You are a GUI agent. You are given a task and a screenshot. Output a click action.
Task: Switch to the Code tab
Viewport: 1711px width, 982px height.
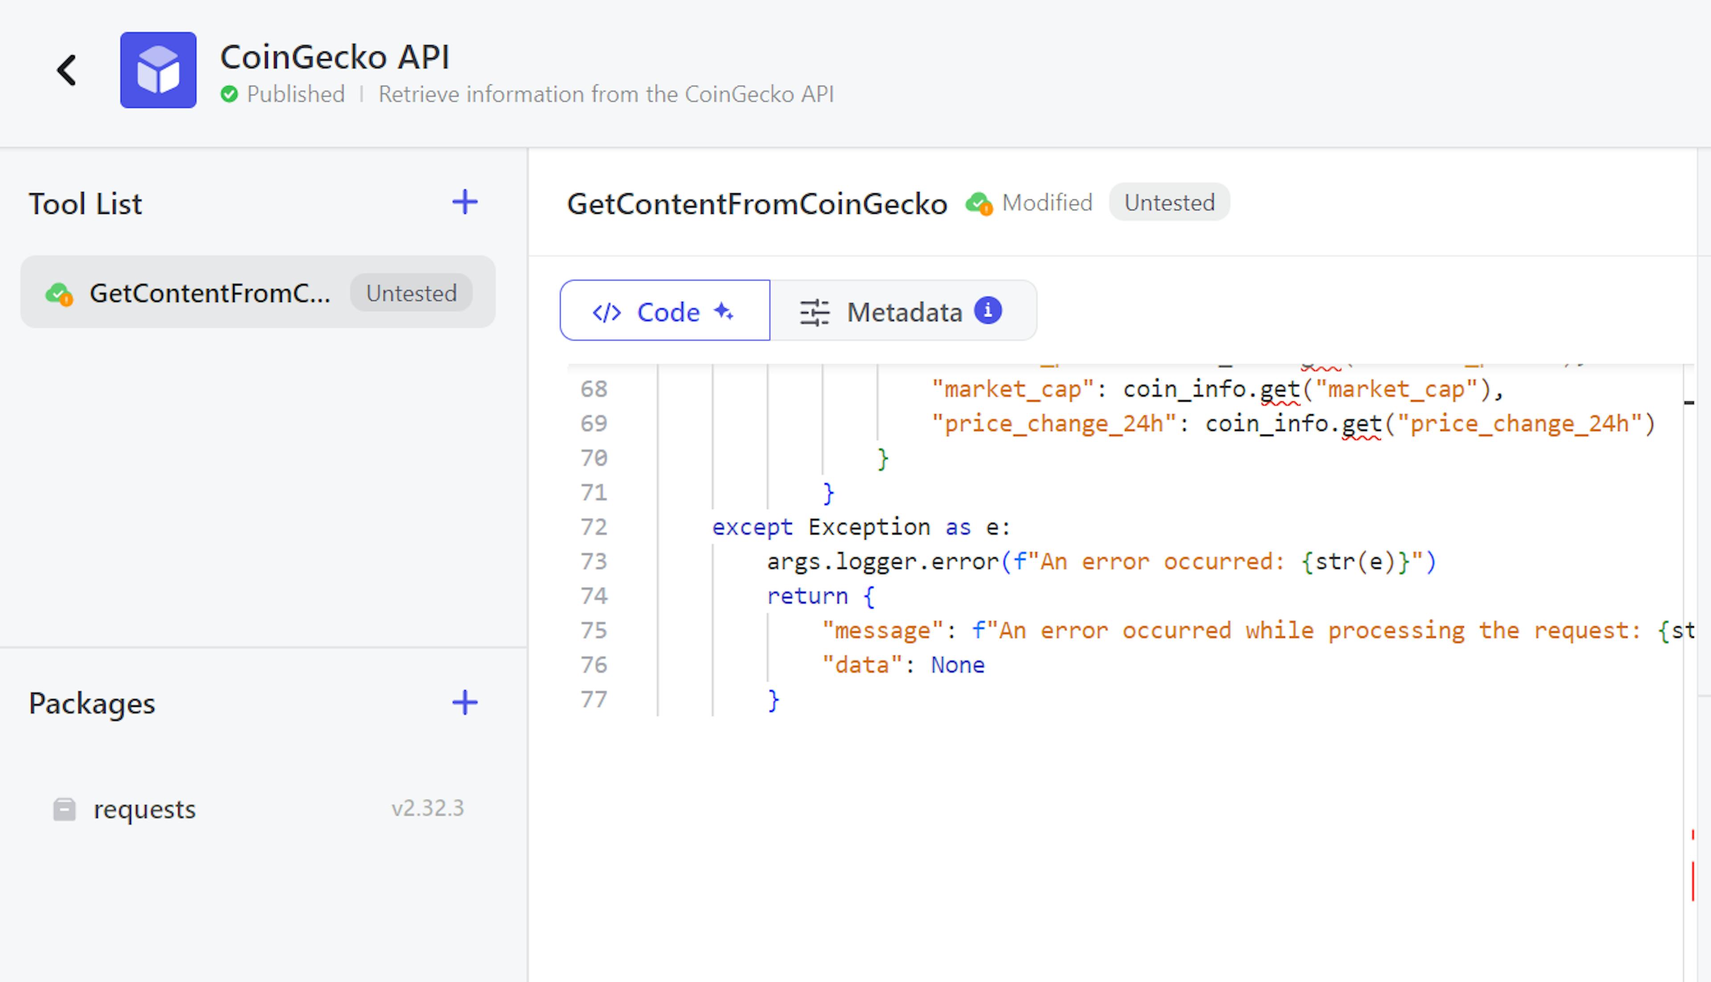coord(664,310)
